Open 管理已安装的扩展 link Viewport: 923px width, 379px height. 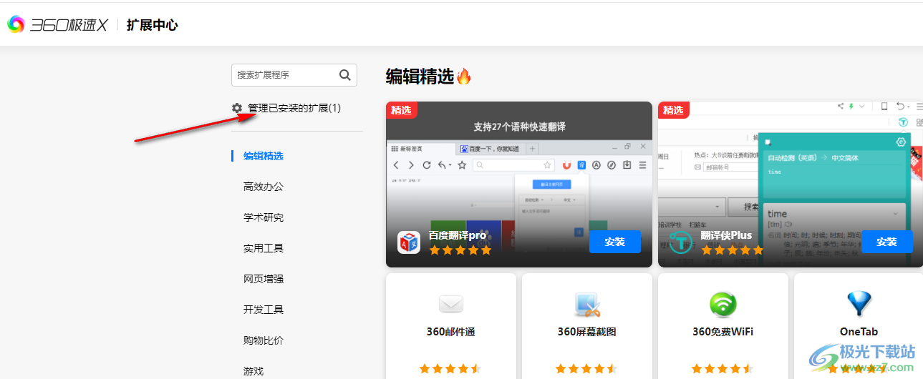(x=294, y=109)
